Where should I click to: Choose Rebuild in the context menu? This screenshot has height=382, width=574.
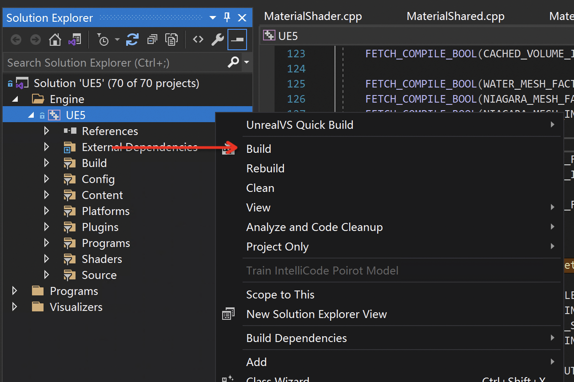(x=265, y=168)
